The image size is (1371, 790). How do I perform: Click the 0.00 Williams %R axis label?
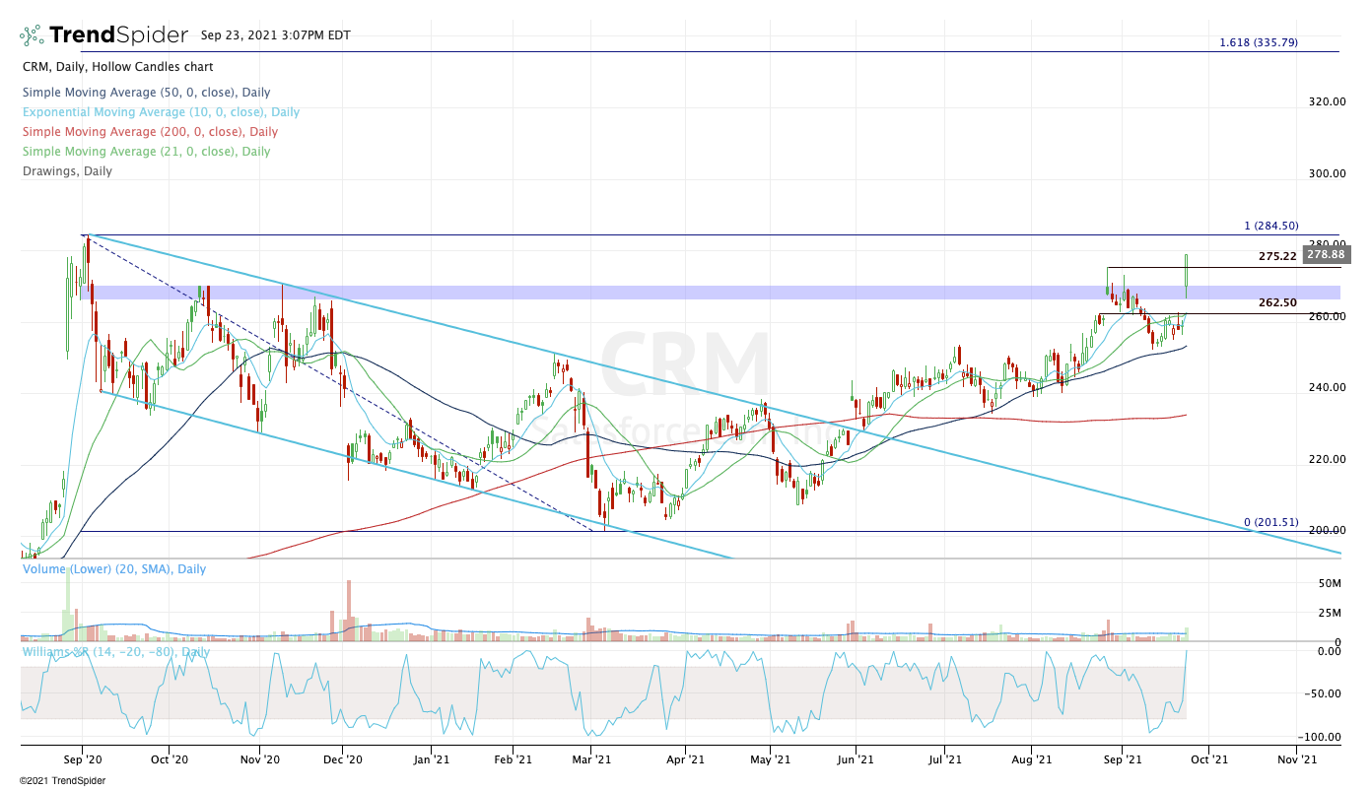coord(1330,651)
